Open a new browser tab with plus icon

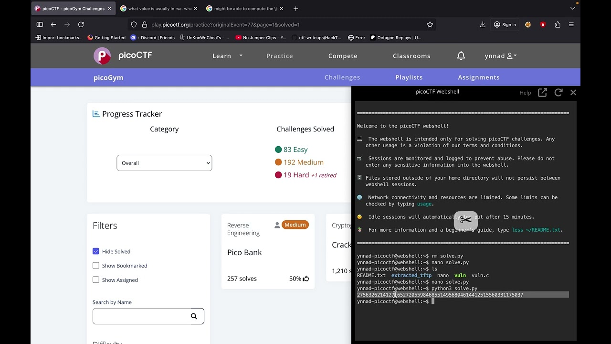coord(295,9)
